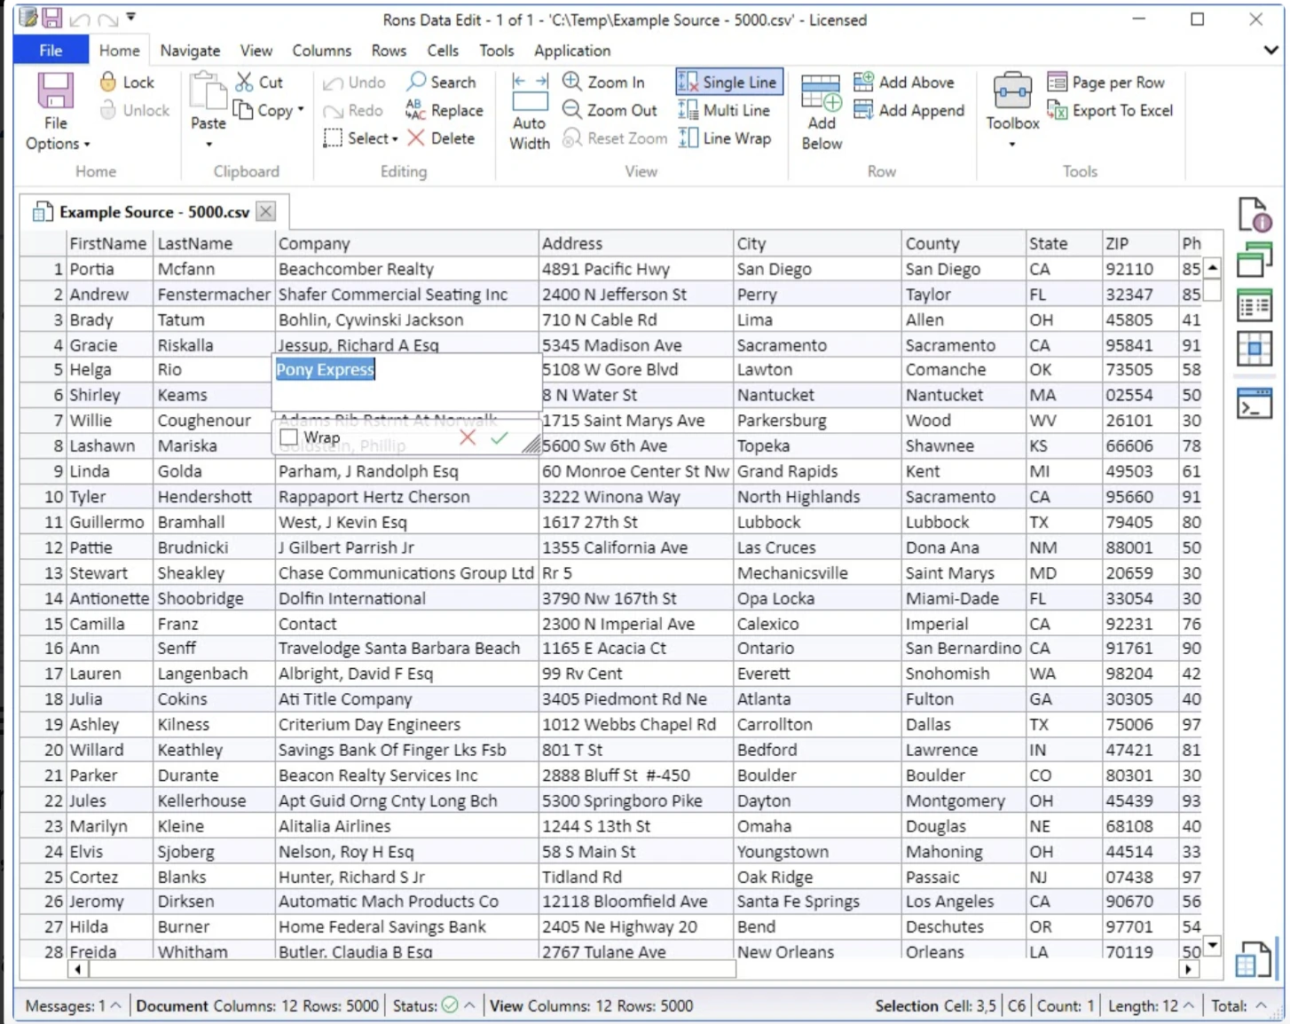Click the Undo button
Image resolution: width=1290 pixels, height=1024 pixels.
(354, 83)
